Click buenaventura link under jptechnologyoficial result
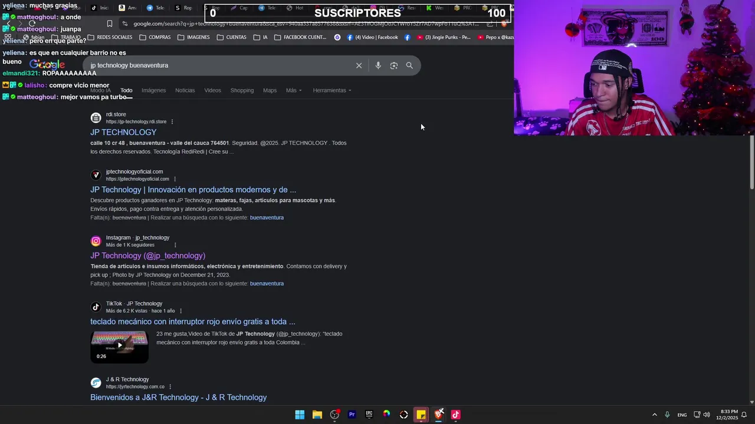Viewport: 755px width, 424px height. (x=267, y=217)
